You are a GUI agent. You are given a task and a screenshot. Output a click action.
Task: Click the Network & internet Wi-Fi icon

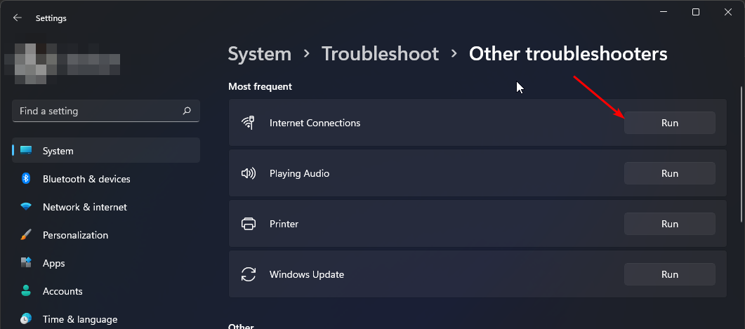pyautogui.click(x=26, y=207)
